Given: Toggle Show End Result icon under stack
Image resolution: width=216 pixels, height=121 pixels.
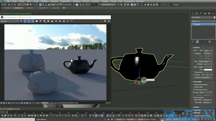Looking at the screenshot, I should coord(197,42).
